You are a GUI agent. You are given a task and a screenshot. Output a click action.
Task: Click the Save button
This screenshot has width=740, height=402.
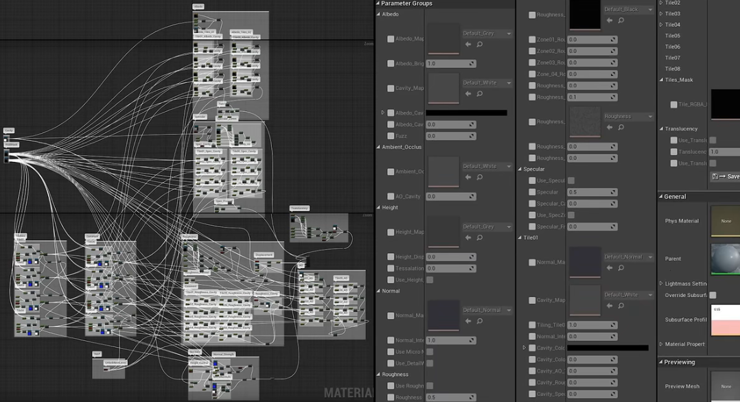coord(726,176)
